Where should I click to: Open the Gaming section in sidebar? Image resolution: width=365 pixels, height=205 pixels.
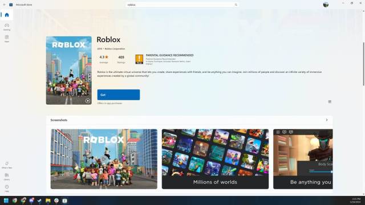tap(7, 27)
